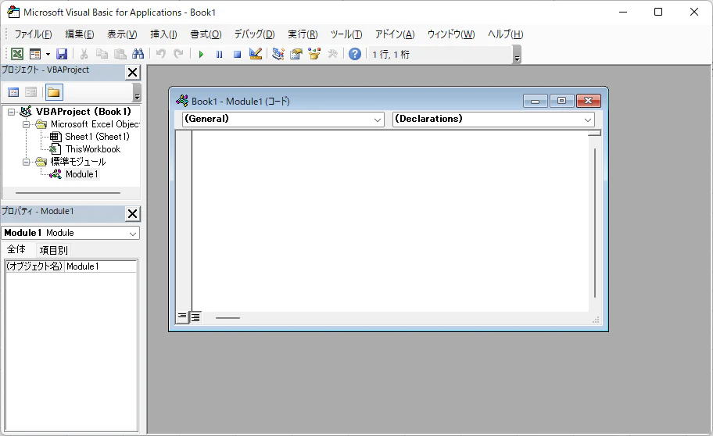Open the ヘルプ(H) menu
Screen dimensions: 713x436
tap(505, 34)
